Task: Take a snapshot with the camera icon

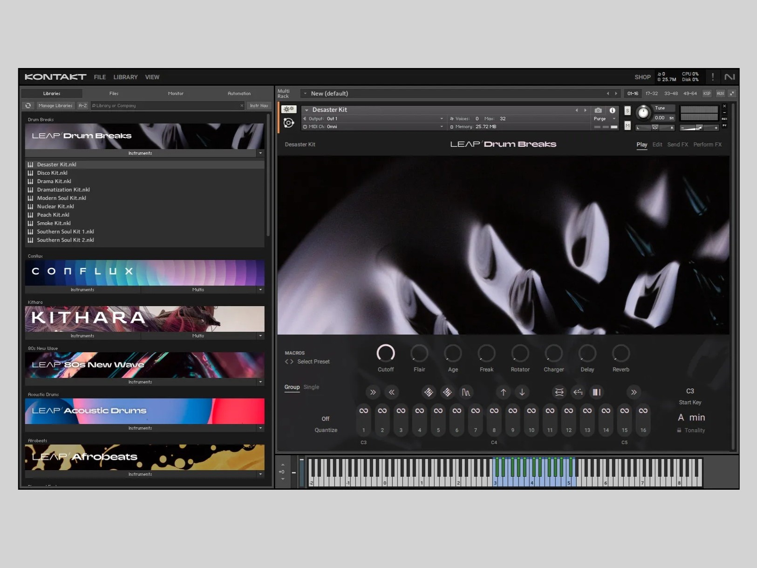Action: point(599,110)
